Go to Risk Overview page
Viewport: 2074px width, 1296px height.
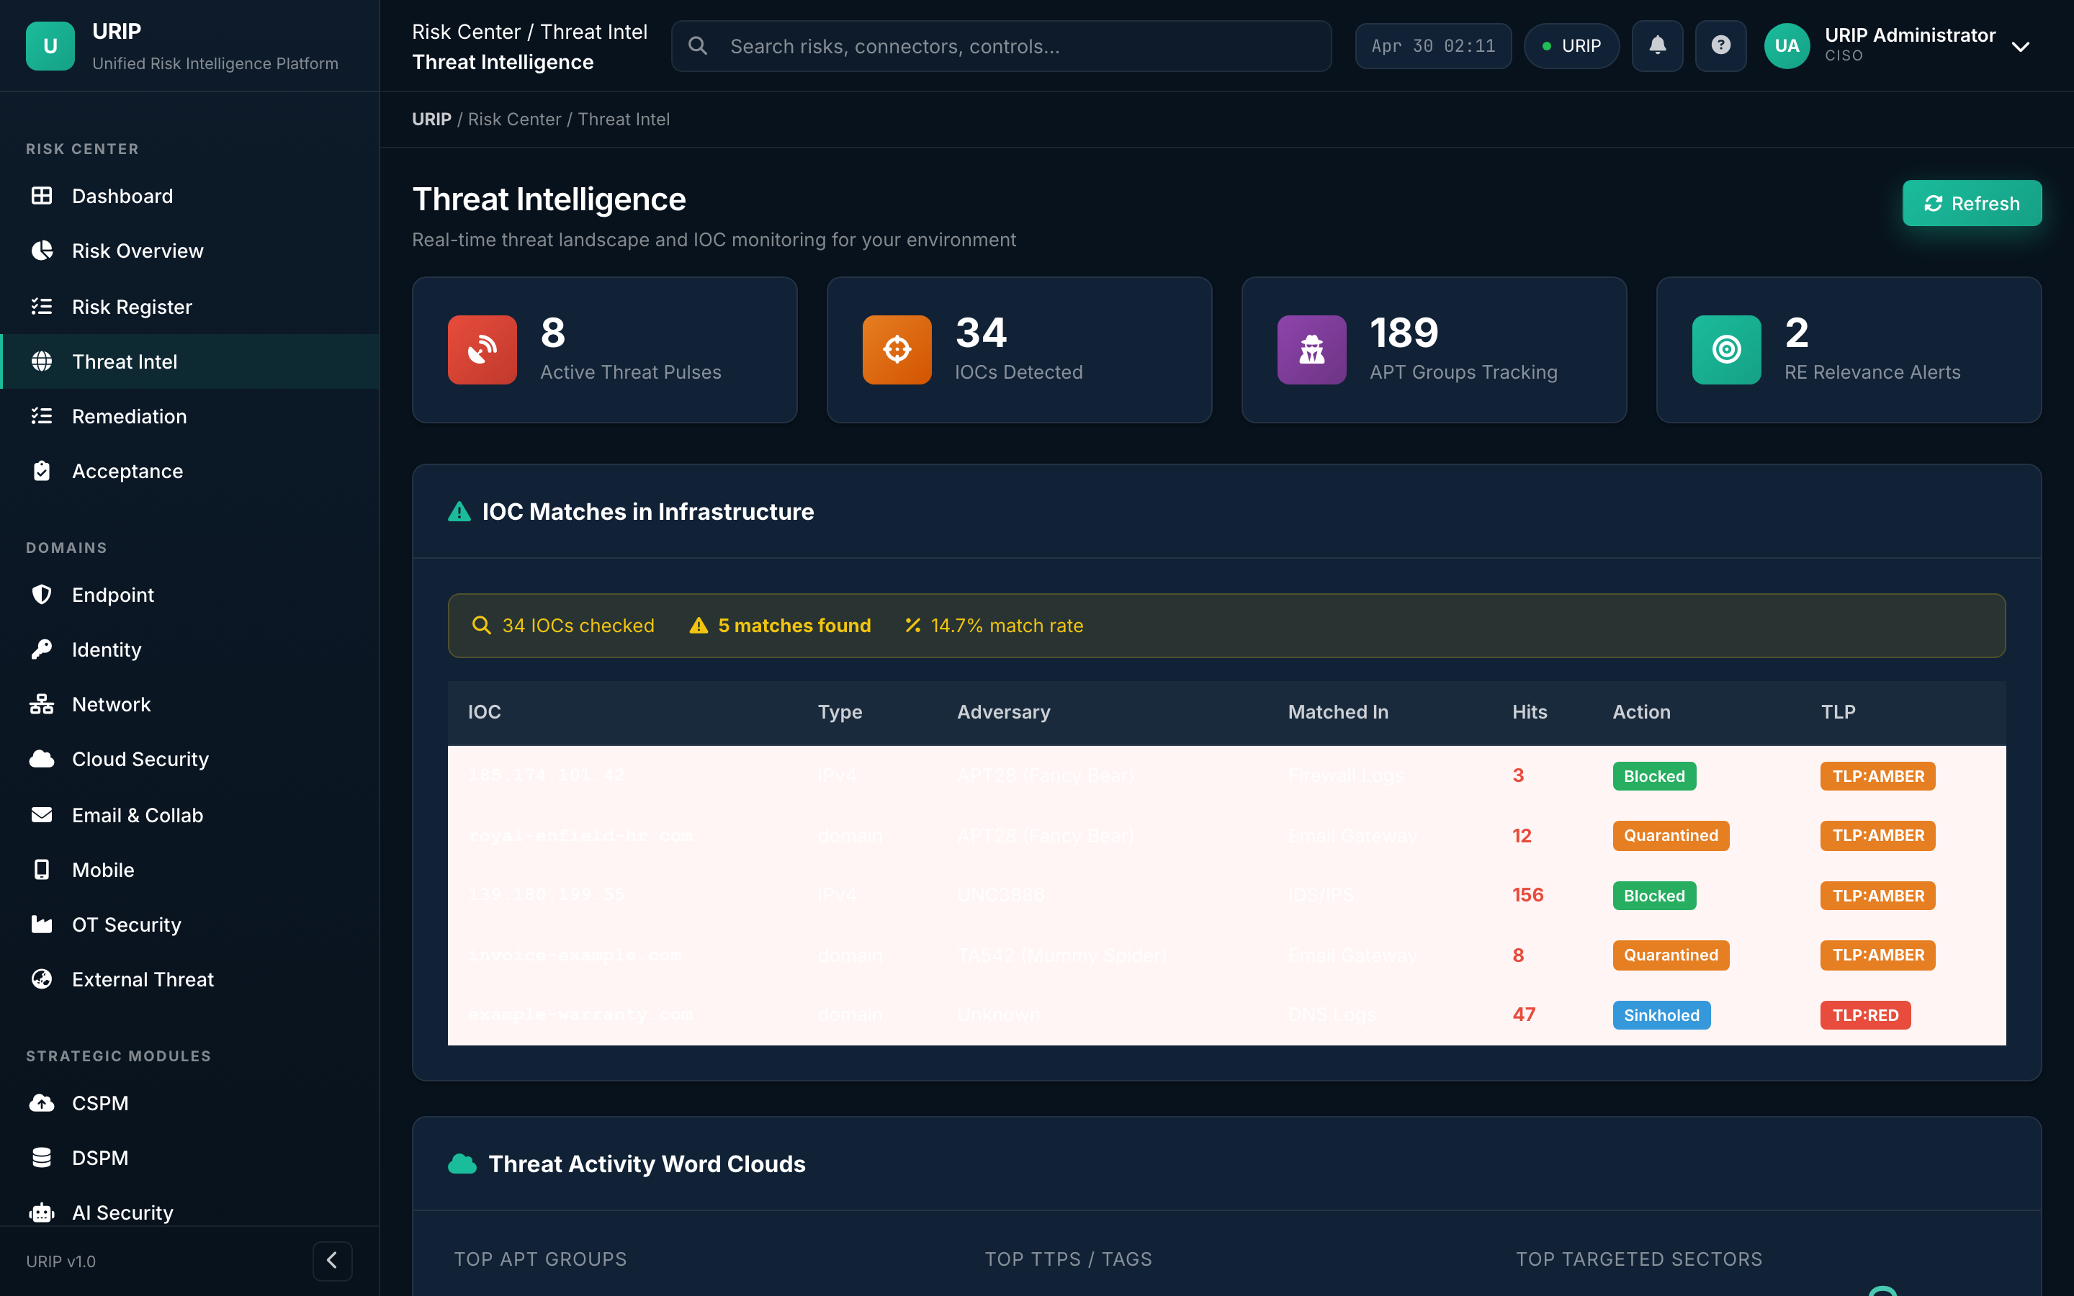189,251
